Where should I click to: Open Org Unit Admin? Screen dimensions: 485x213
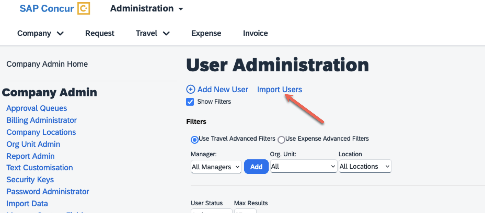coord(33,144)
